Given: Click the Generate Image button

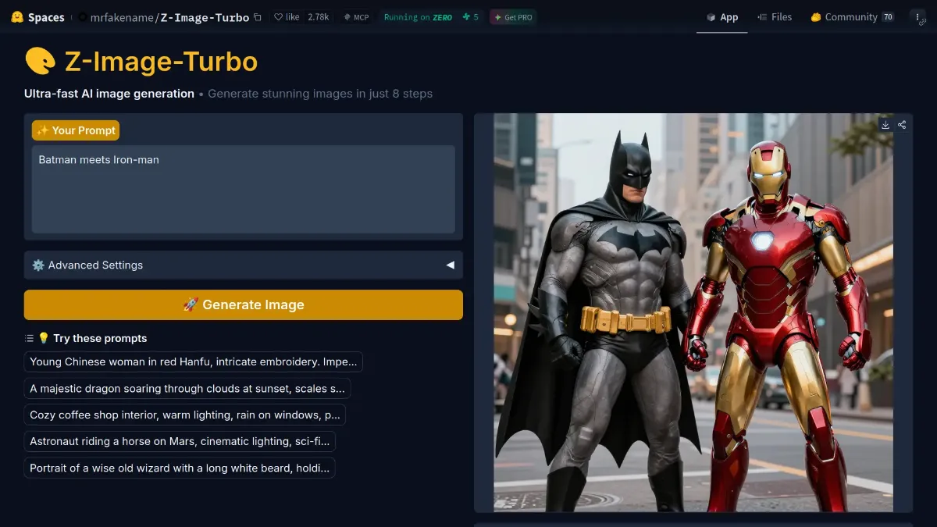Looking at the screenshot, I should point(243,305).
